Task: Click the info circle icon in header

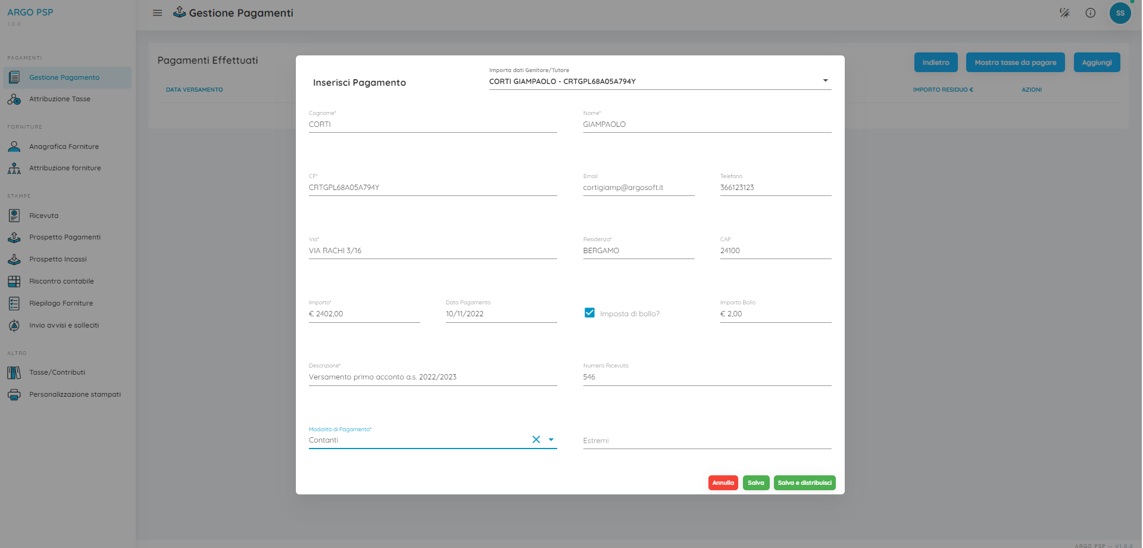Action: pyautogui.click(x=1090, y=13)
